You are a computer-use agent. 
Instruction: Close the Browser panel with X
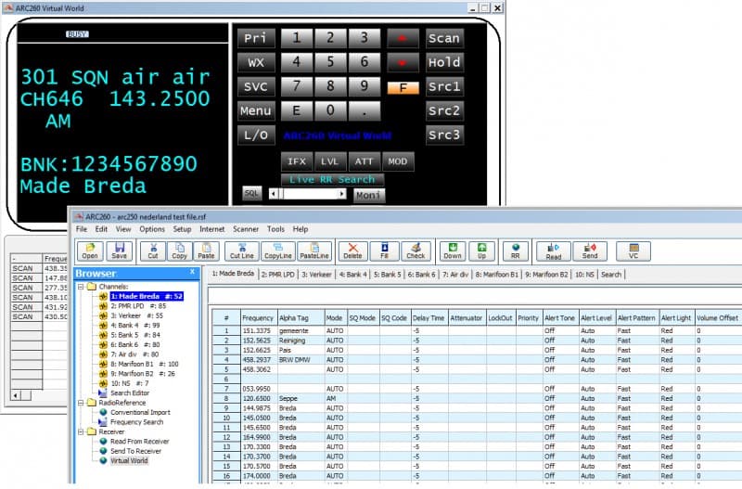[192, 272]
